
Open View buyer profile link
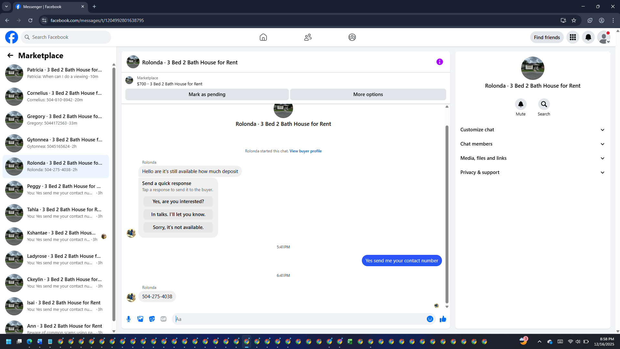[306, 151]
